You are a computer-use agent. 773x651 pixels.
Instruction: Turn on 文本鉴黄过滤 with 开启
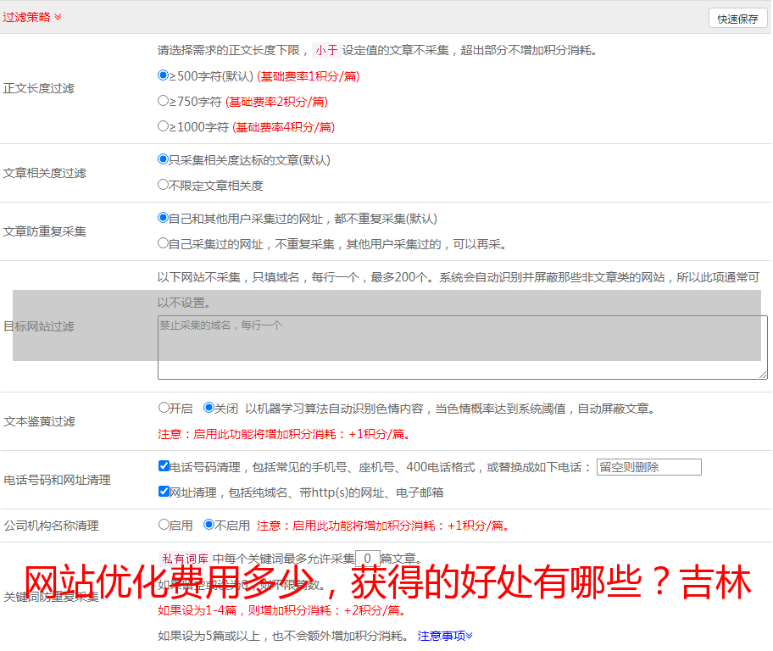[164, 408]
